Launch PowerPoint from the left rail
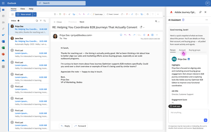 pos(3,54)
